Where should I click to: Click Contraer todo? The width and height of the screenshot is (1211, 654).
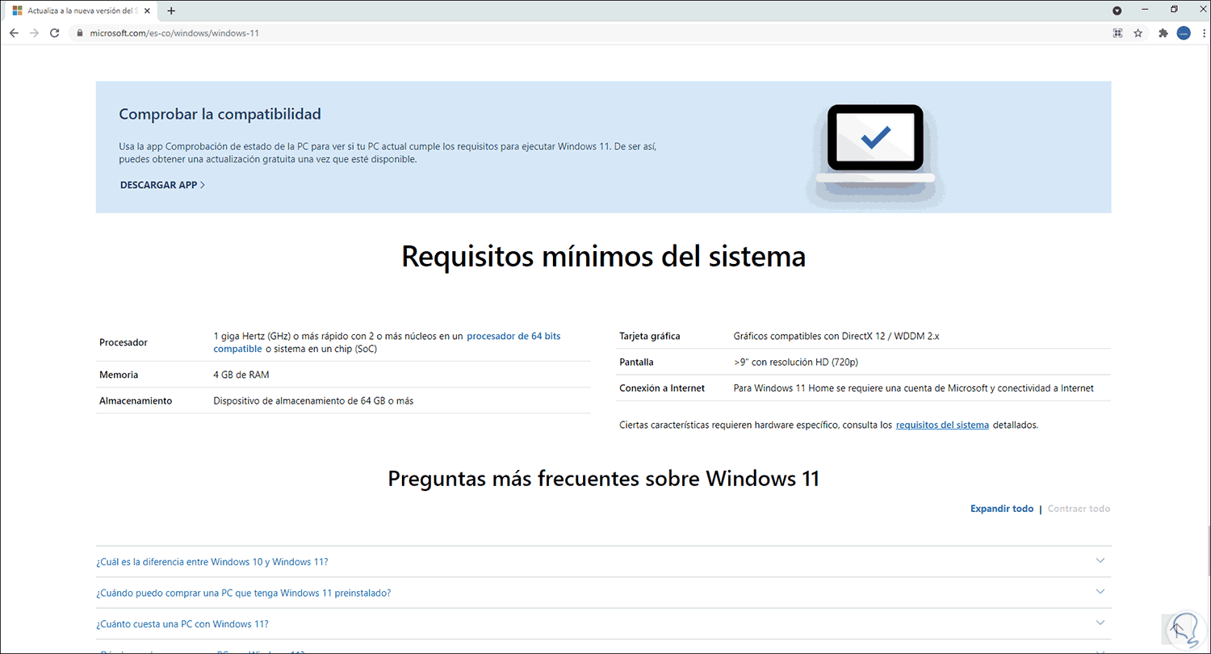point(1079,509)
